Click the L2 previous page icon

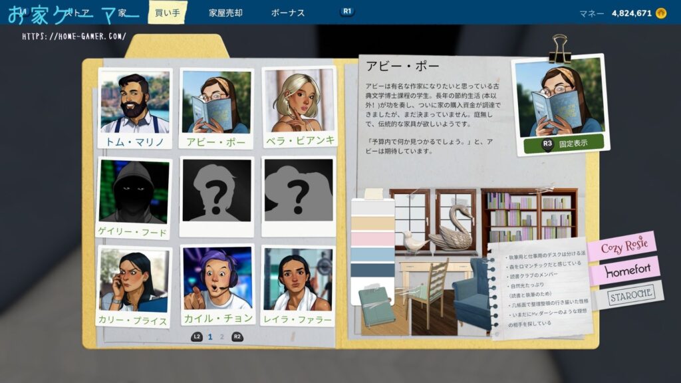tap(197, 336)
